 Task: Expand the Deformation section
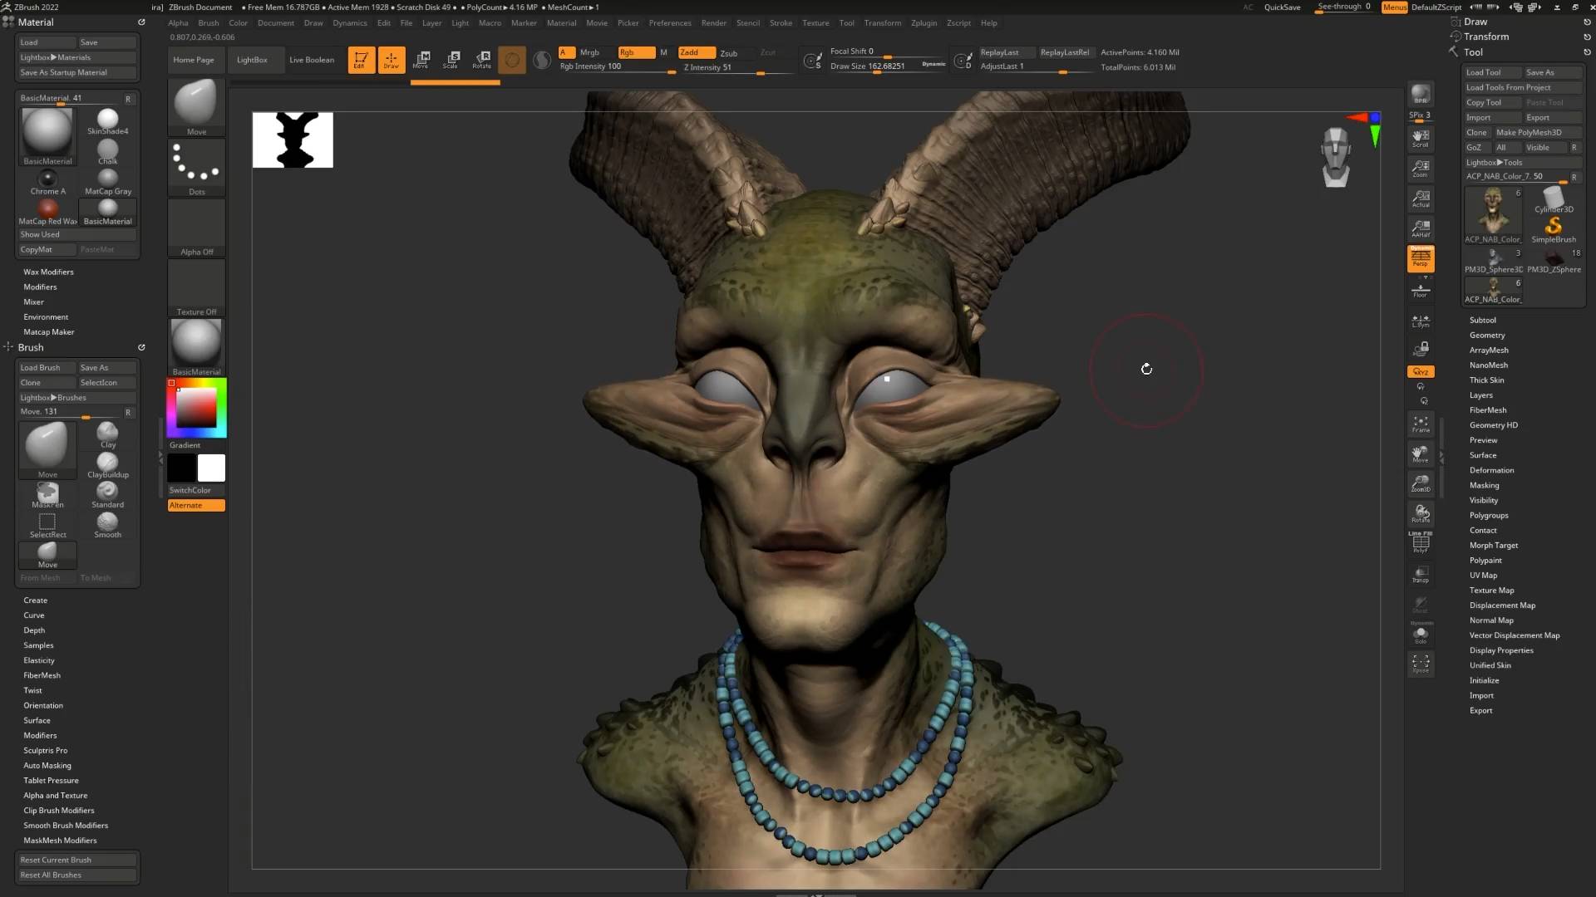(1491, 470)
